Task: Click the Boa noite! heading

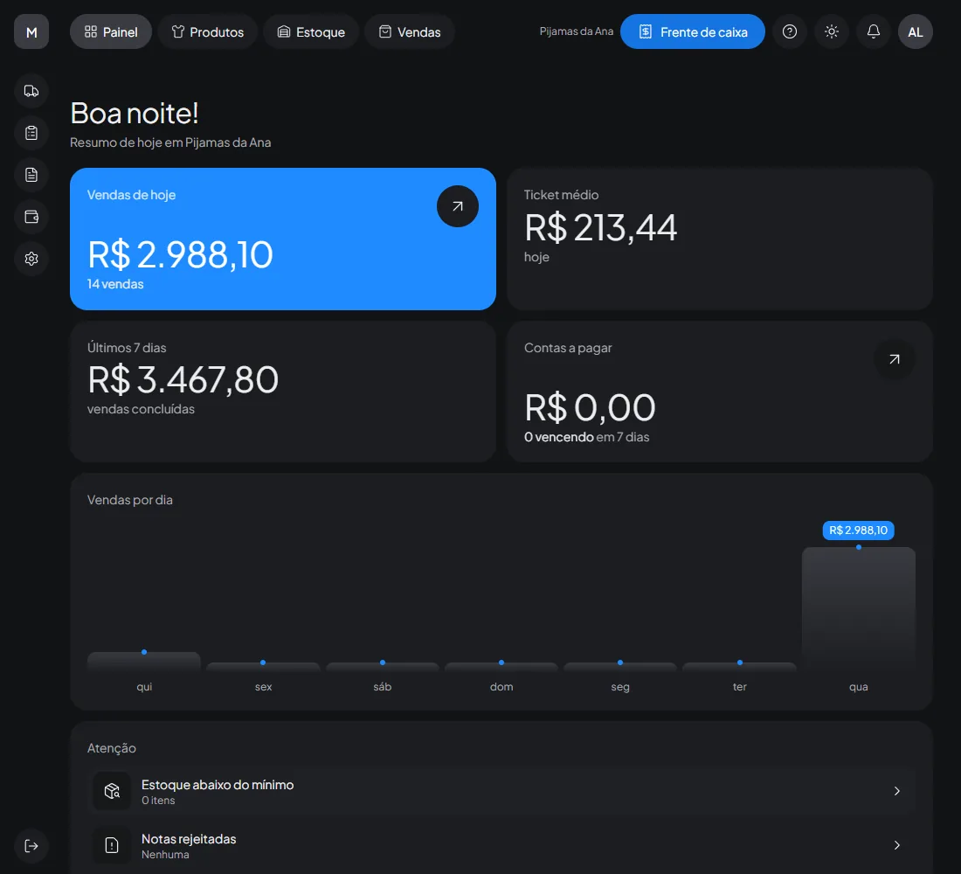Action: (135, 113)
